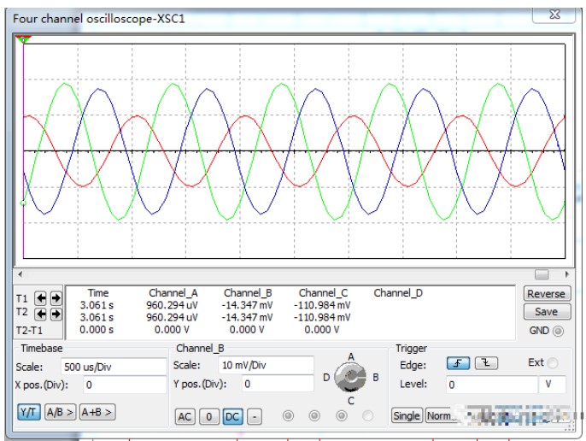
Task: Click the T1 Time value 3.061 s
Action: click(x=97, y=305)
